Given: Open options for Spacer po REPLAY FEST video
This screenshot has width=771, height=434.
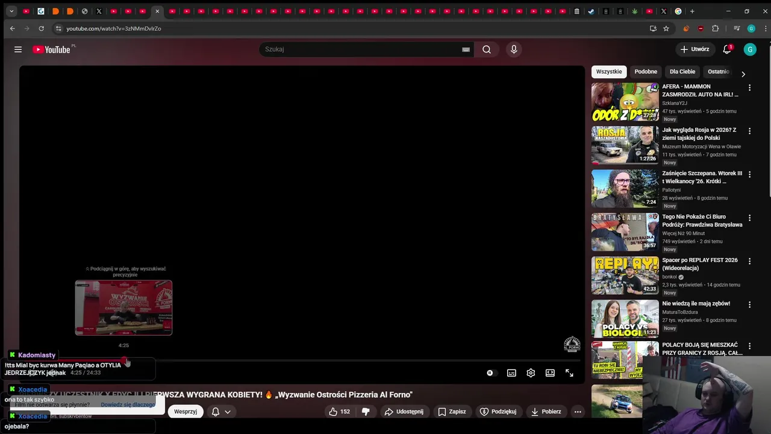Looking at the screenshot, I should coord(749,262).
